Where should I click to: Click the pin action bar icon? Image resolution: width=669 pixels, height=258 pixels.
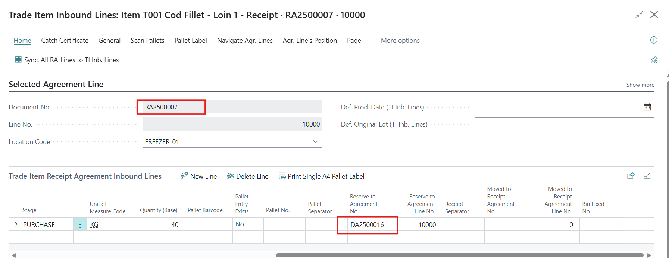654,60
